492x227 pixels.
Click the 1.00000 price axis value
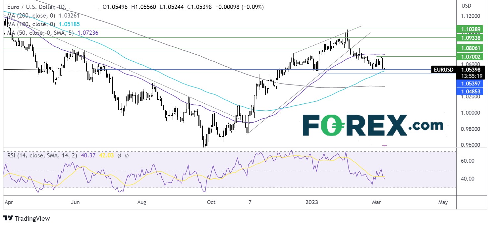pos(470,113)
